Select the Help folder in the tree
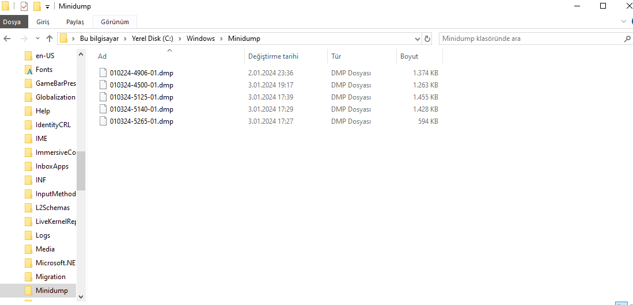 [37, 111]
